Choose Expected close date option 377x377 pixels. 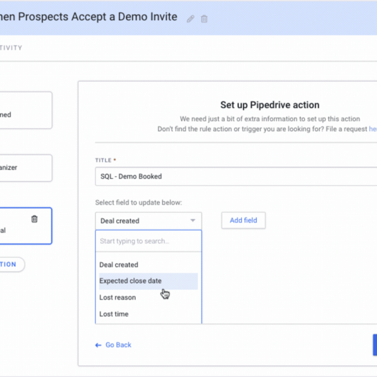click(x=148, y=281)
